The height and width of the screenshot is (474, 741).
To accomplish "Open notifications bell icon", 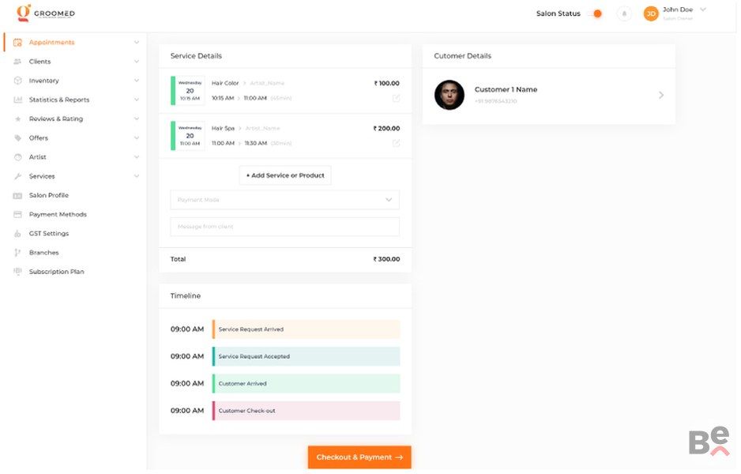I will click(x=624, y=13).
